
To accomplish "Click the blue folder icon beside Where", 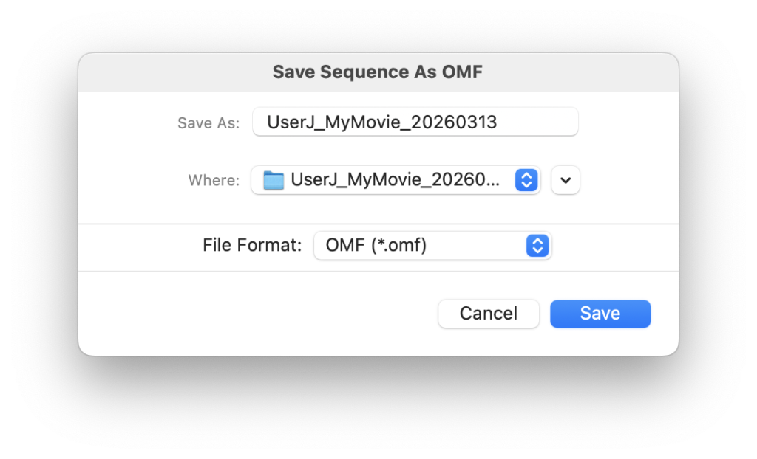I will click(274, 180).
